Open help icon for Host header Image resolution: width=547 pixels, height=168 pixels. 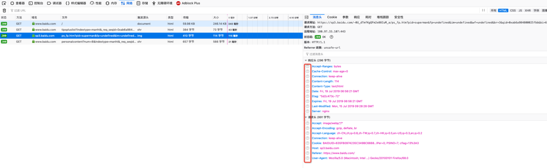[307, 148]
